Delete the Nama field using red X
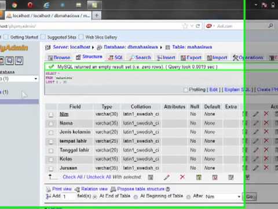The height and width of the screenshot is (209, 278). pyautogui.click(x=266, y=123)
